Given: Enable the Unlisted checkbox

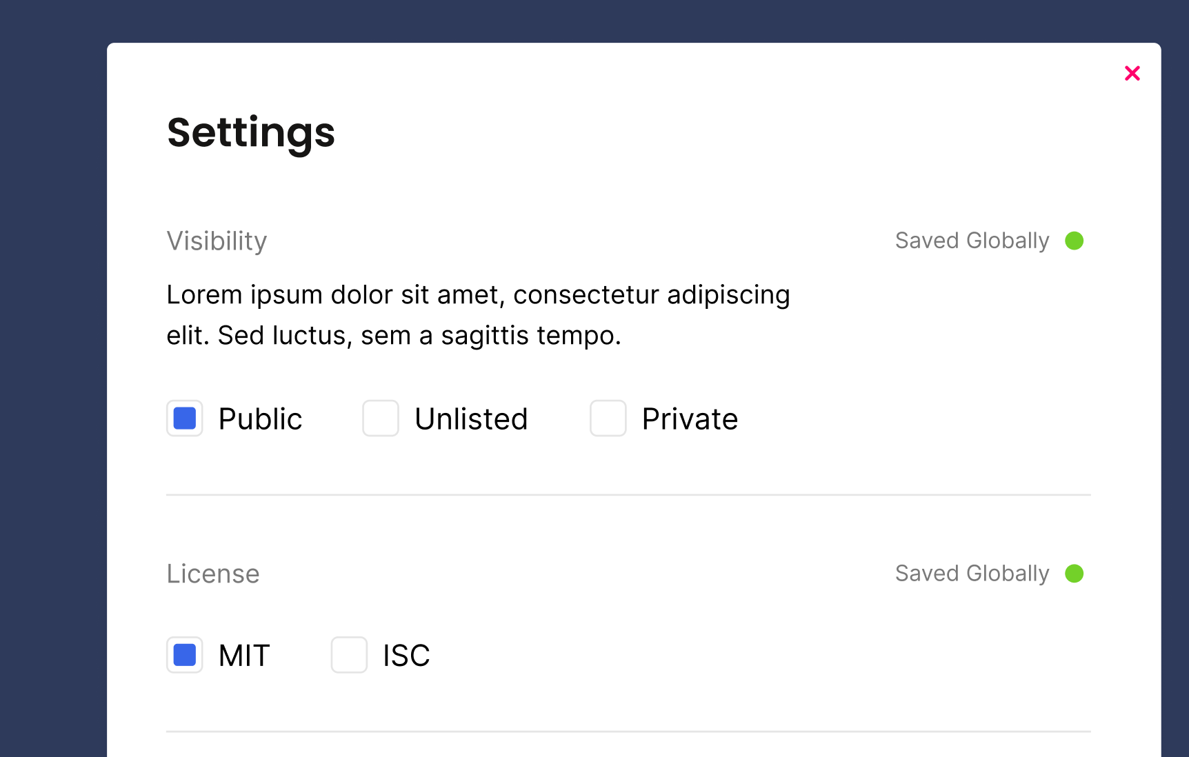Looking at the screenshot, I should point(381,418).
